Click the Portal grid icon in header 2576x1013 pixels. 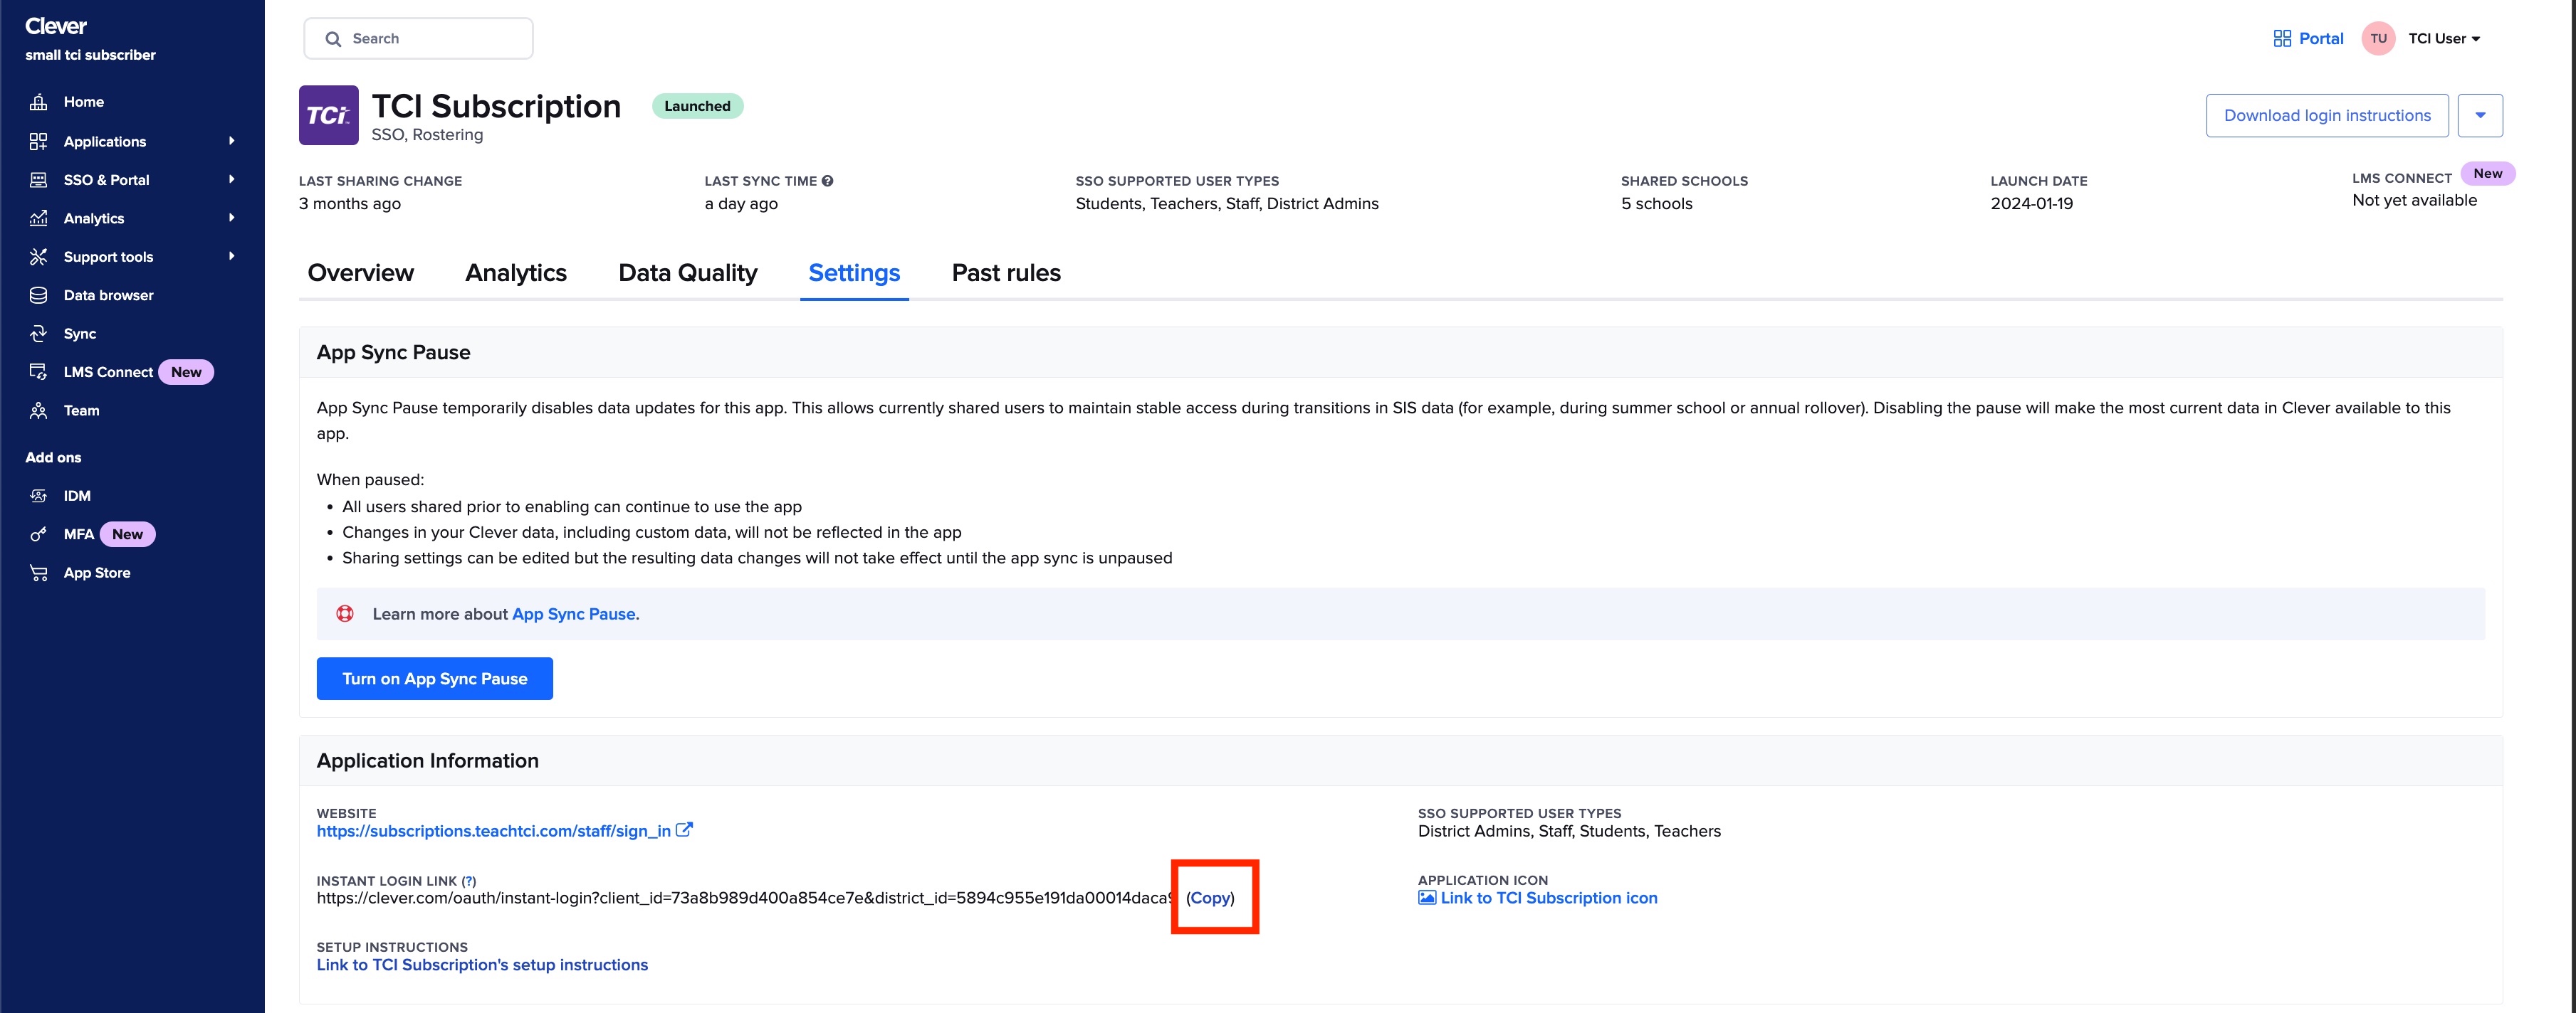click(x=2282, y=38)
